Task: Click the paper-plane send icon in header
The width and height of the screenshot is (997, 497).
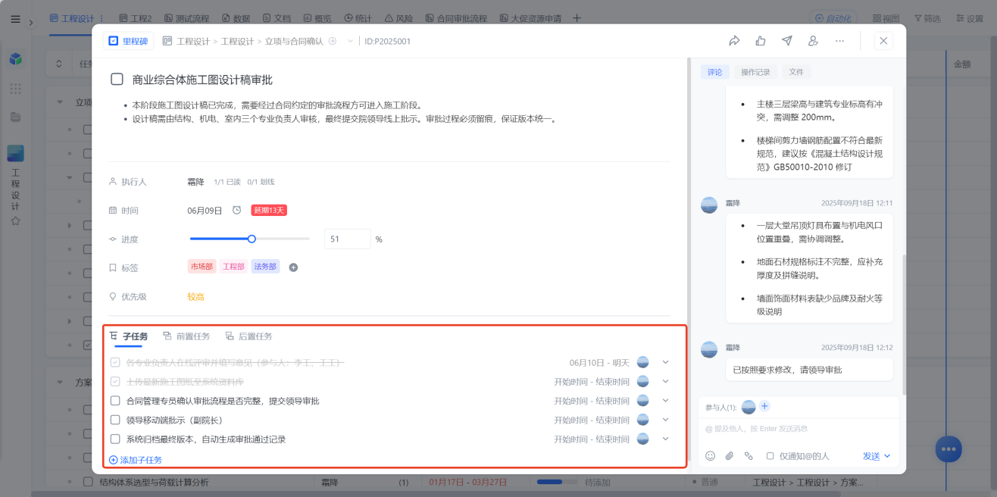Action: (x=787, y=41)
